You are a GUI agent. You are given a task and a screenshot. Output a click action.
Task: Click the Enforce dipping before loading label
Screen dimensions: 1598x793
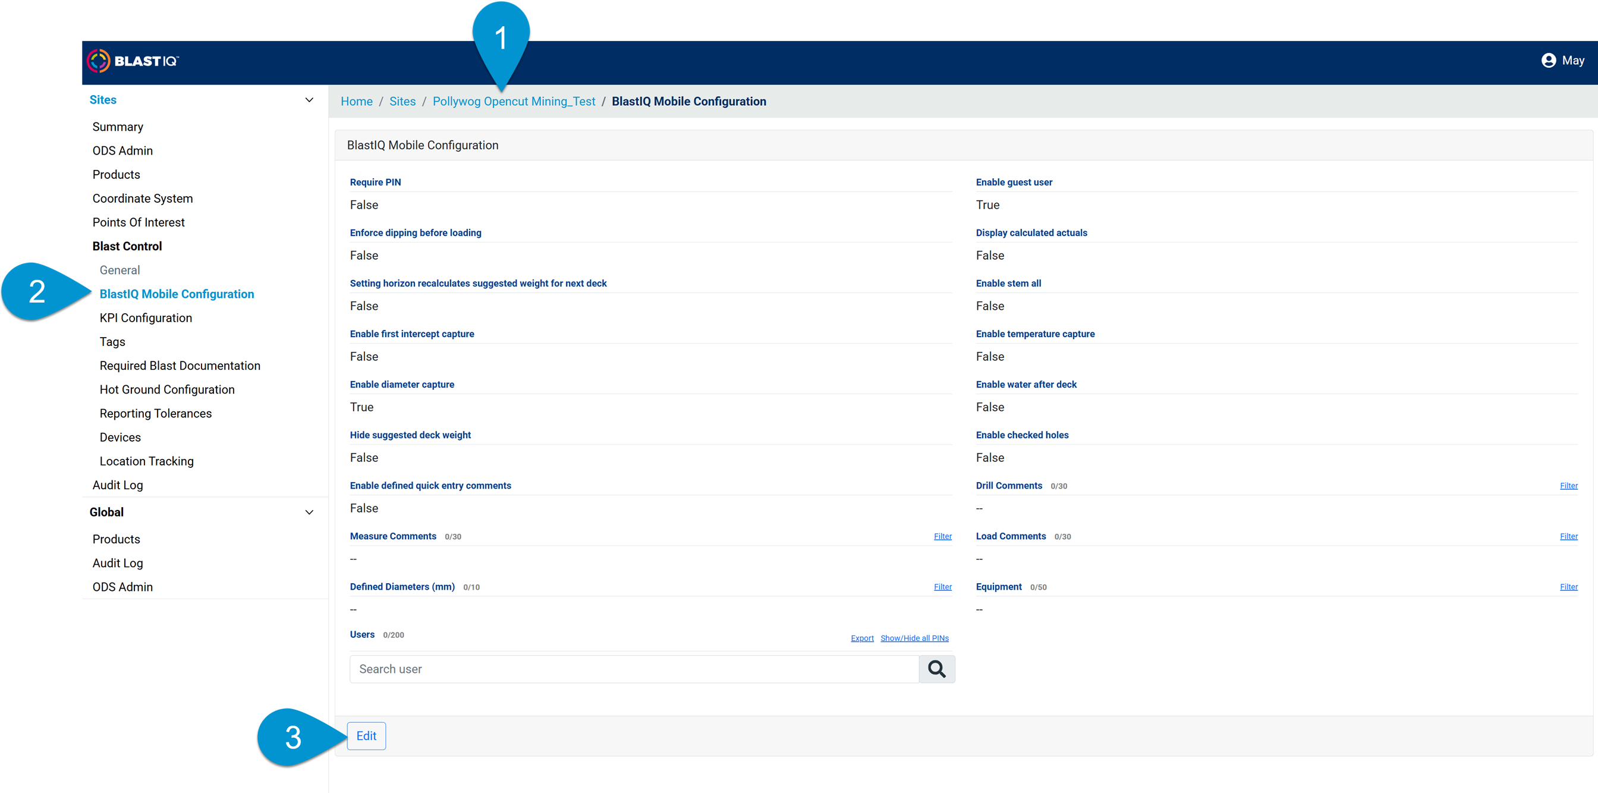coord(416,232)
